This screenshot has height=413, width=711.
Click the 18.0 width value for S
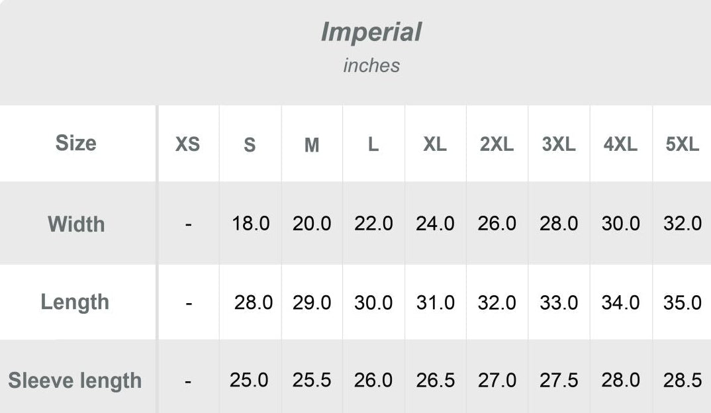251,224
